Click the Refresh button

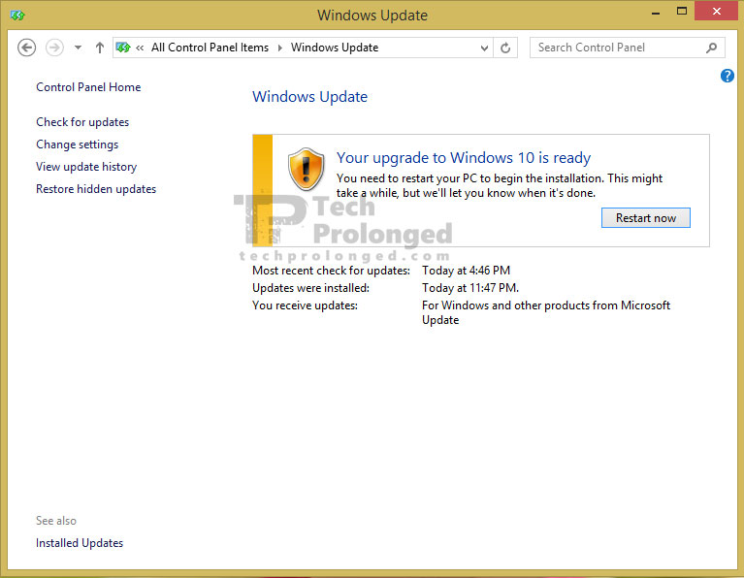(x=505, y=48)
